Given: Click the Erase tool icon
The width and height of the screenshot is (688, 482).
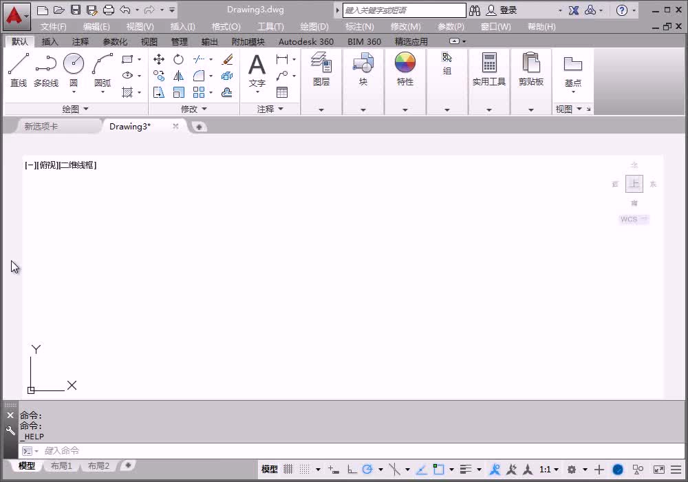Looking at the screenshot, I should (227, 59).
